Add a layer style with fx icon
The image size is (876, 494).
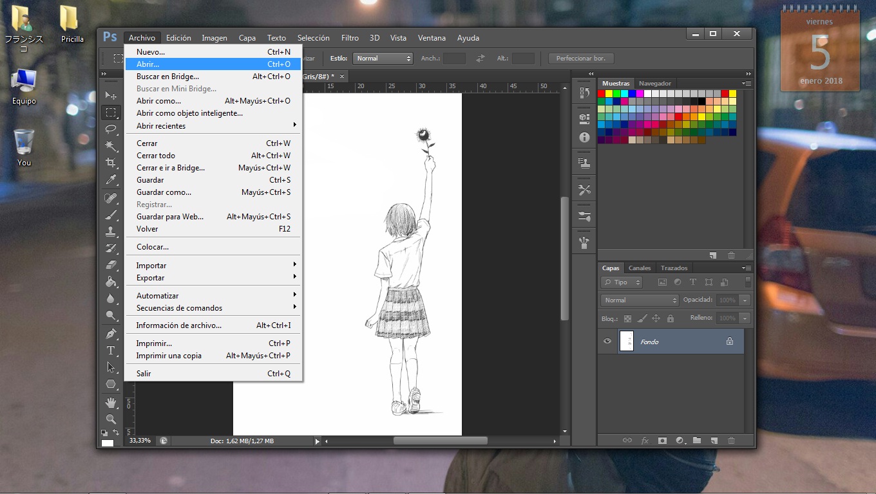click(644, 441)
